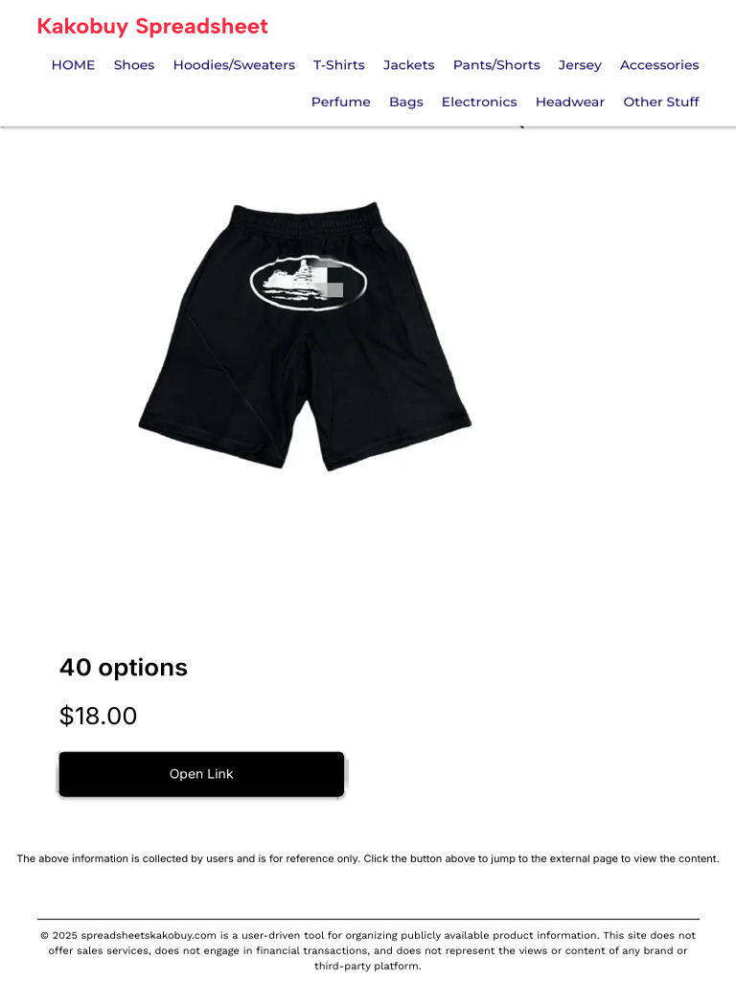
Task: Click the black shorts product image
Action: pos(305,336)
